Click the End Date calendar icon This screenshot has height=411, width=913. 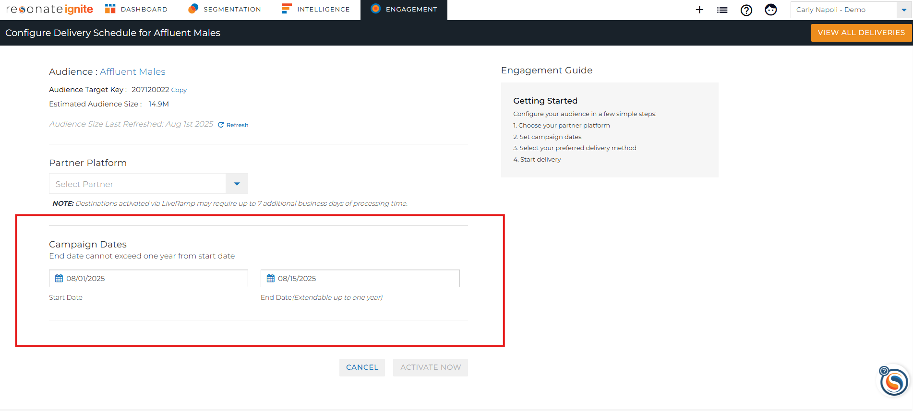click(271, 278)
